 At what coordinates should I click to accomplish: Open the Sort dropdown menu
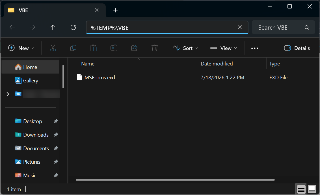tap(185, 48)
